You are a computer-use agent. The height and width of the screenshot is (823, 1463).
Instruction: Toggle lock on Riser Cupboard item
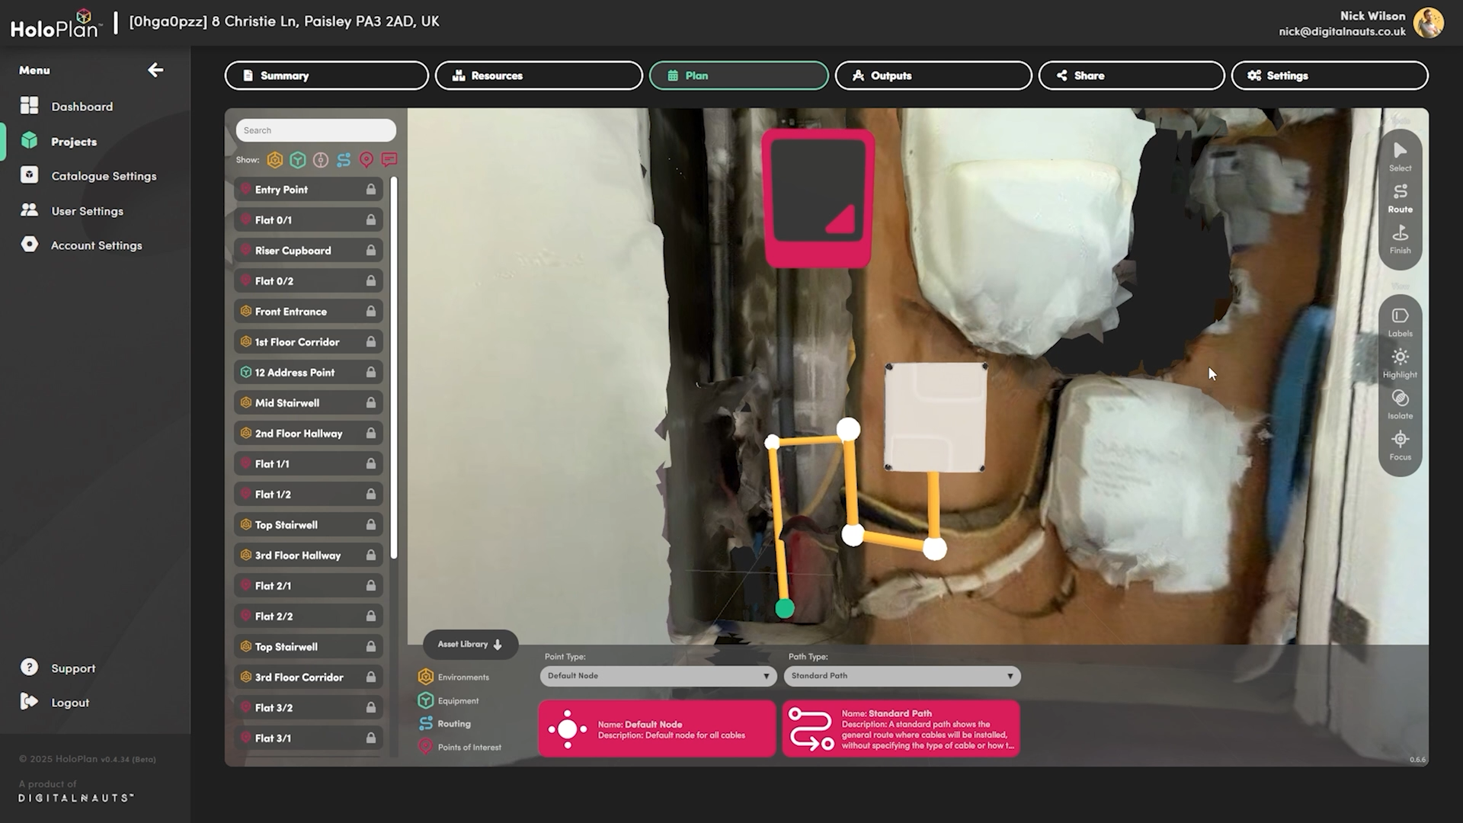coord(370,251)
